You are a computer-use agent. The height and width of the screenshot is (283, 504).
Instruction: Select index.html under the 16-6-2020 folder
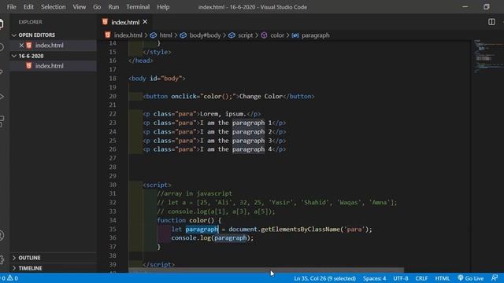(x=49, y=66)
